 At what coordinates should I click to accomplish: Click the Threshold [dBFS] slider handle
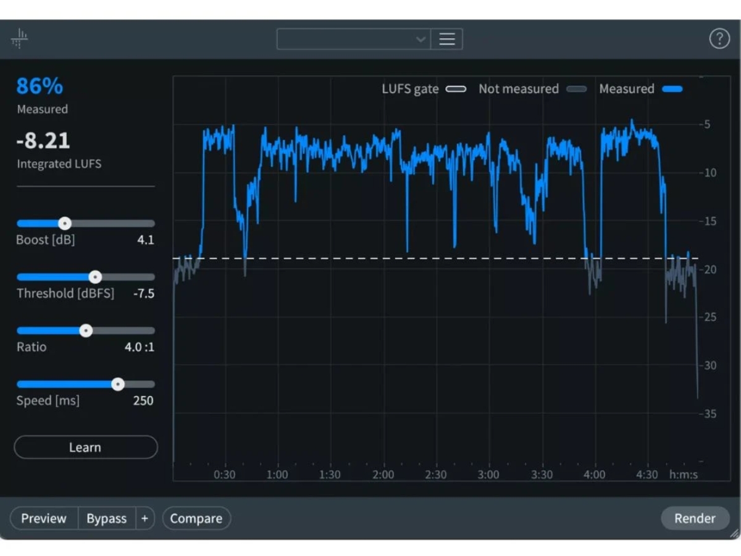95,277
